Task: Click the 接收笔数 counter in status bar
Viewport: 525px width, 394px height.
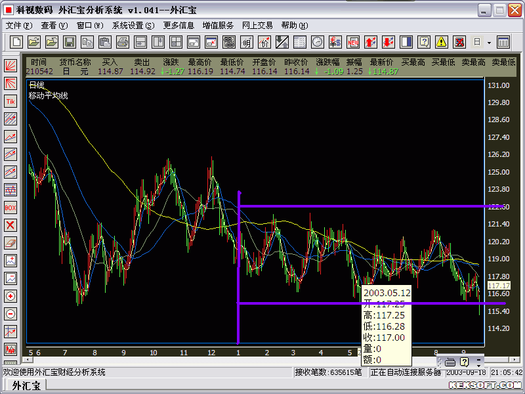Action: [328, 372]
